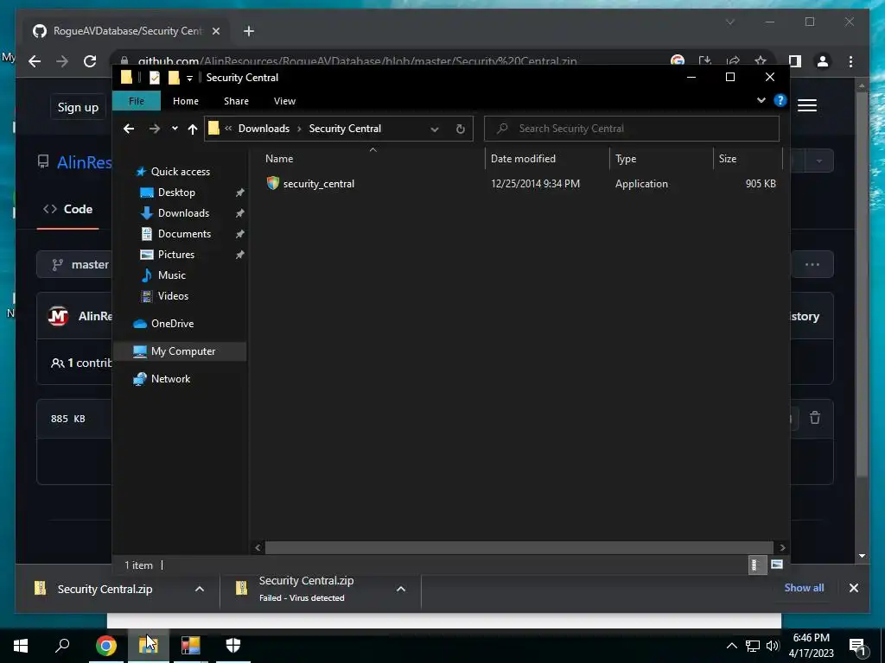Screen dimensions: 885x663
Task: Expand the Explorer ribbon with chevron
Action: tap(761, 100)
